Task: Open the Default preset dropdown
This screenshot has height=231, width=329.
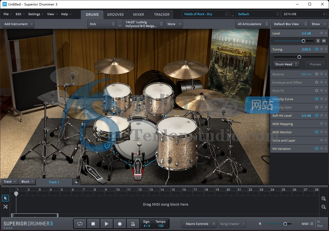Action: pyautogui.click(x=258, y=14)
